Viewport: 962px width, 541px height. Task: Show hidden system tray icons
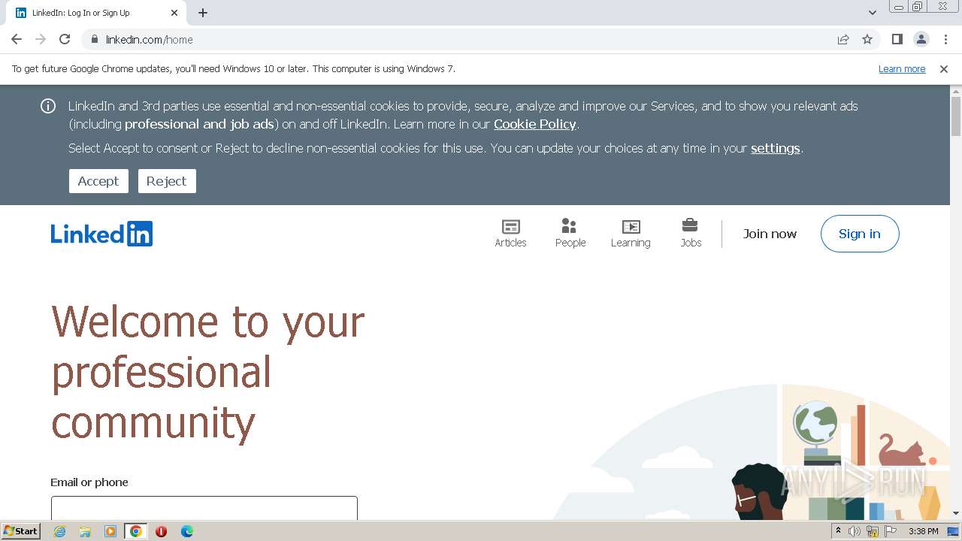tap(838, 531)
